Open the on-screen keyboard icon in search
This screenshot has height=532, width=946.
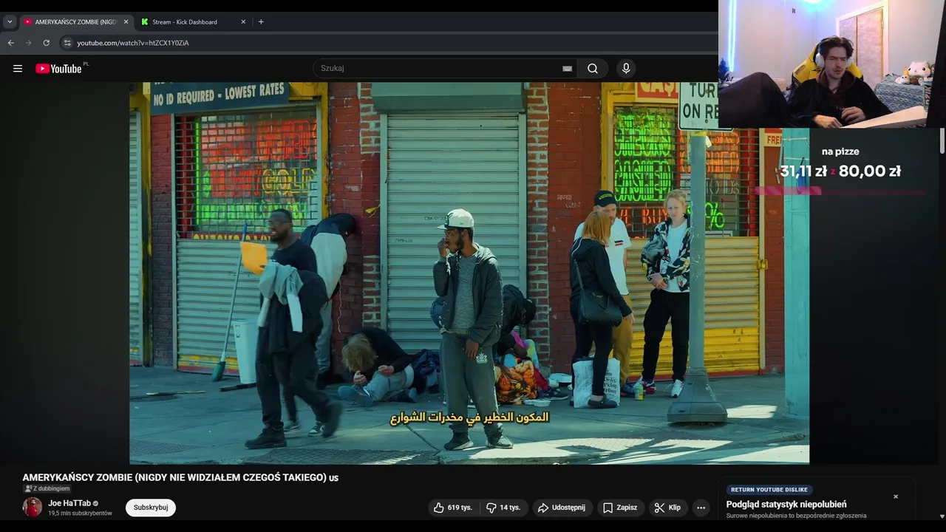[x=567, y=69]
